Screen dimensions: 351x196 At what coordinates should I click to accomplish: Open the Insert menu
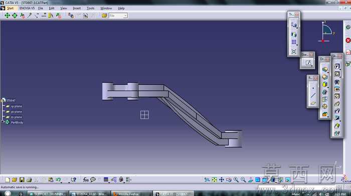tap(77, 8)
